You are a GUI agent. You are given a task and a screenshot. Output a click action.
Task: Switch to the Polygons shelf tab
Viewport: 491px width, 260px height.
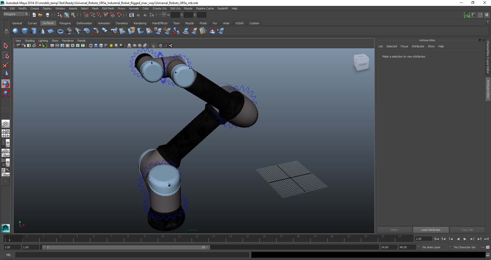(65, 23)
